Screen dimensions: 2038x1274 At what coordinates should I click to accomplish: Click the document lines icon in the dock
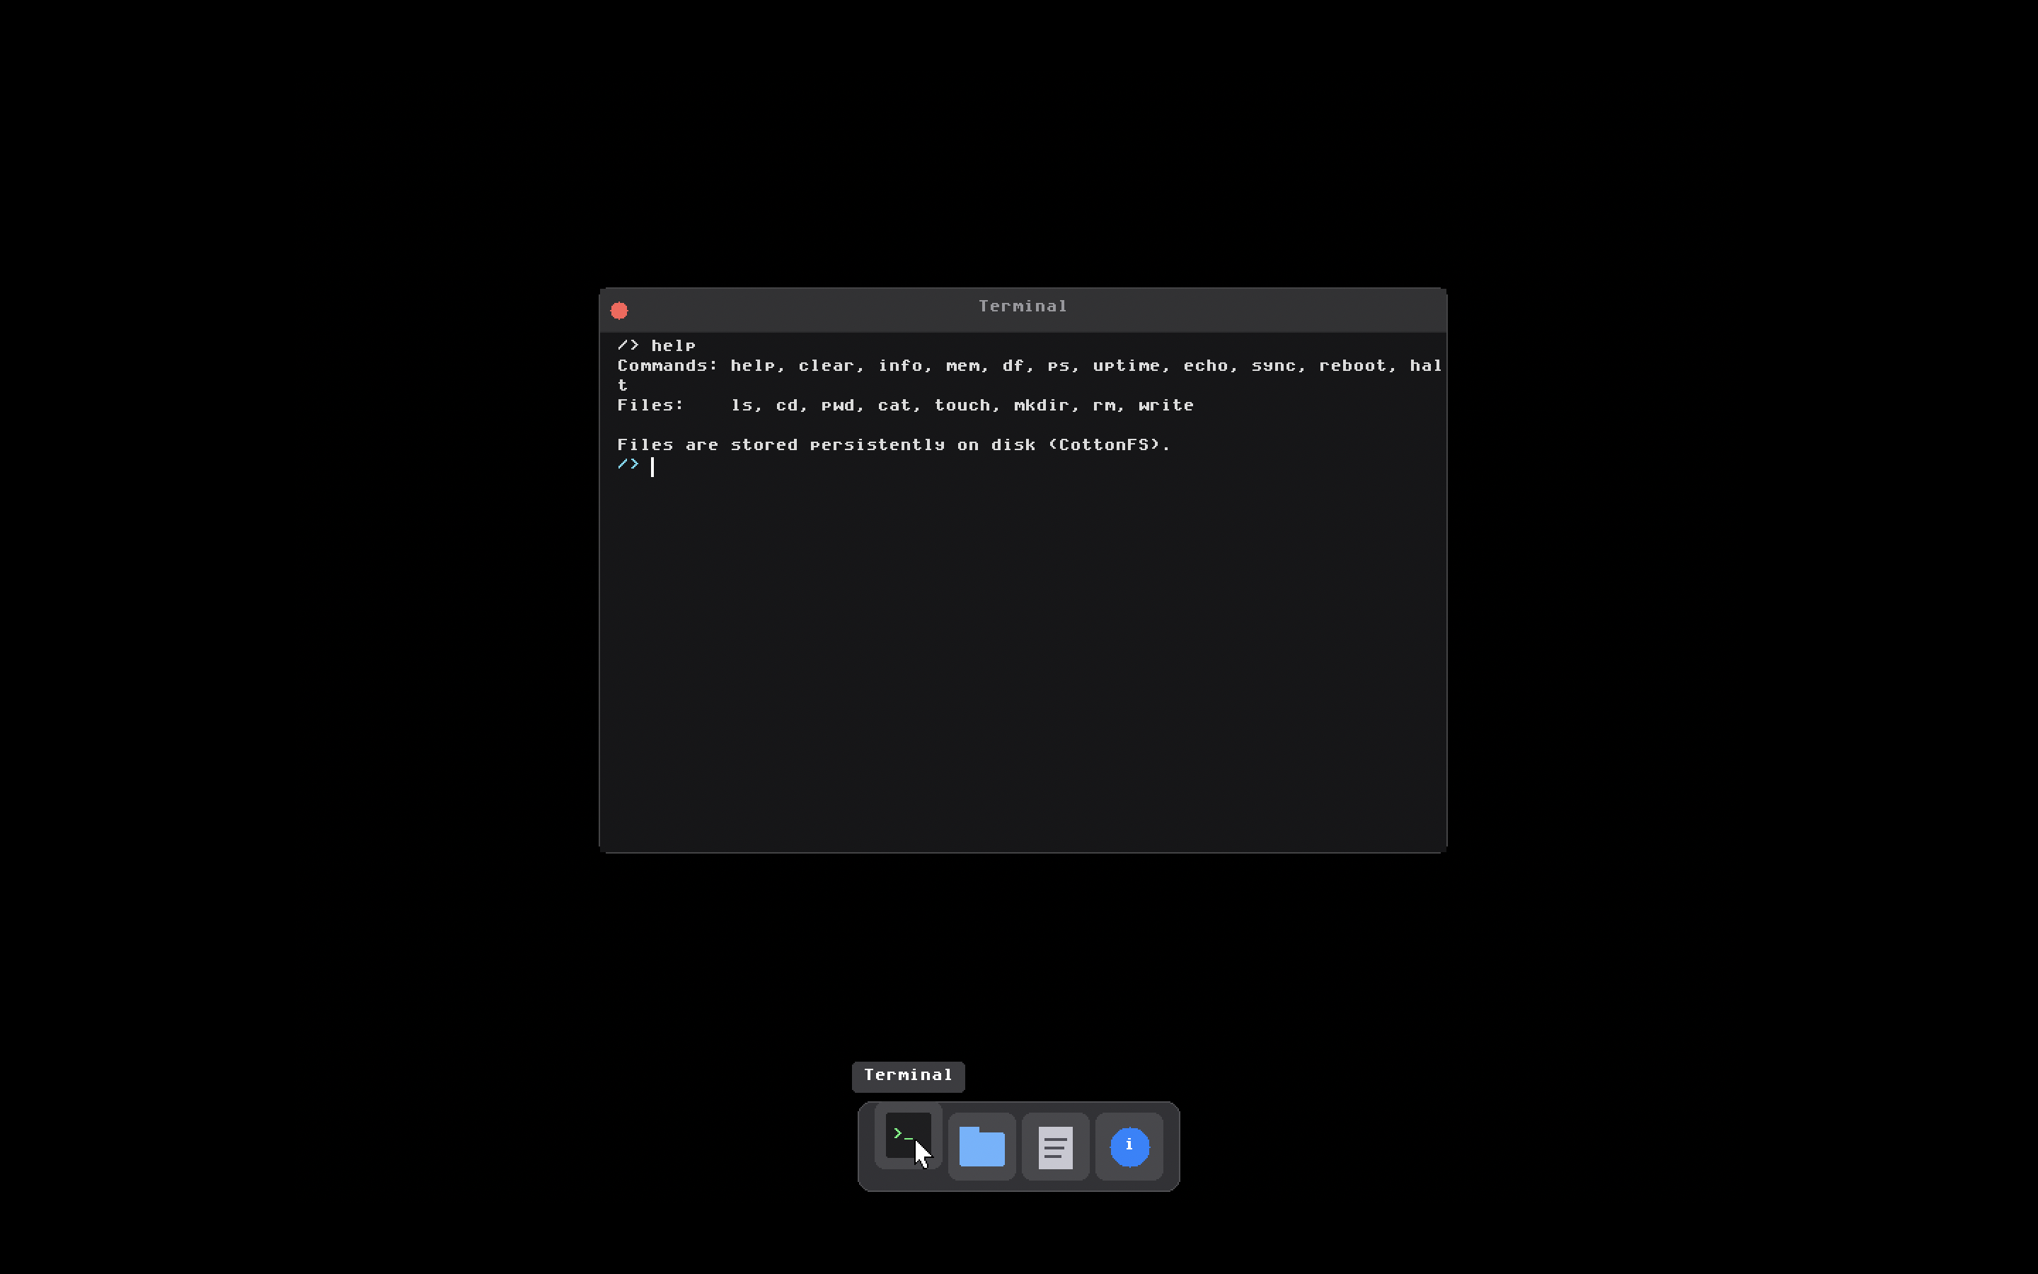point(1055,1146)
